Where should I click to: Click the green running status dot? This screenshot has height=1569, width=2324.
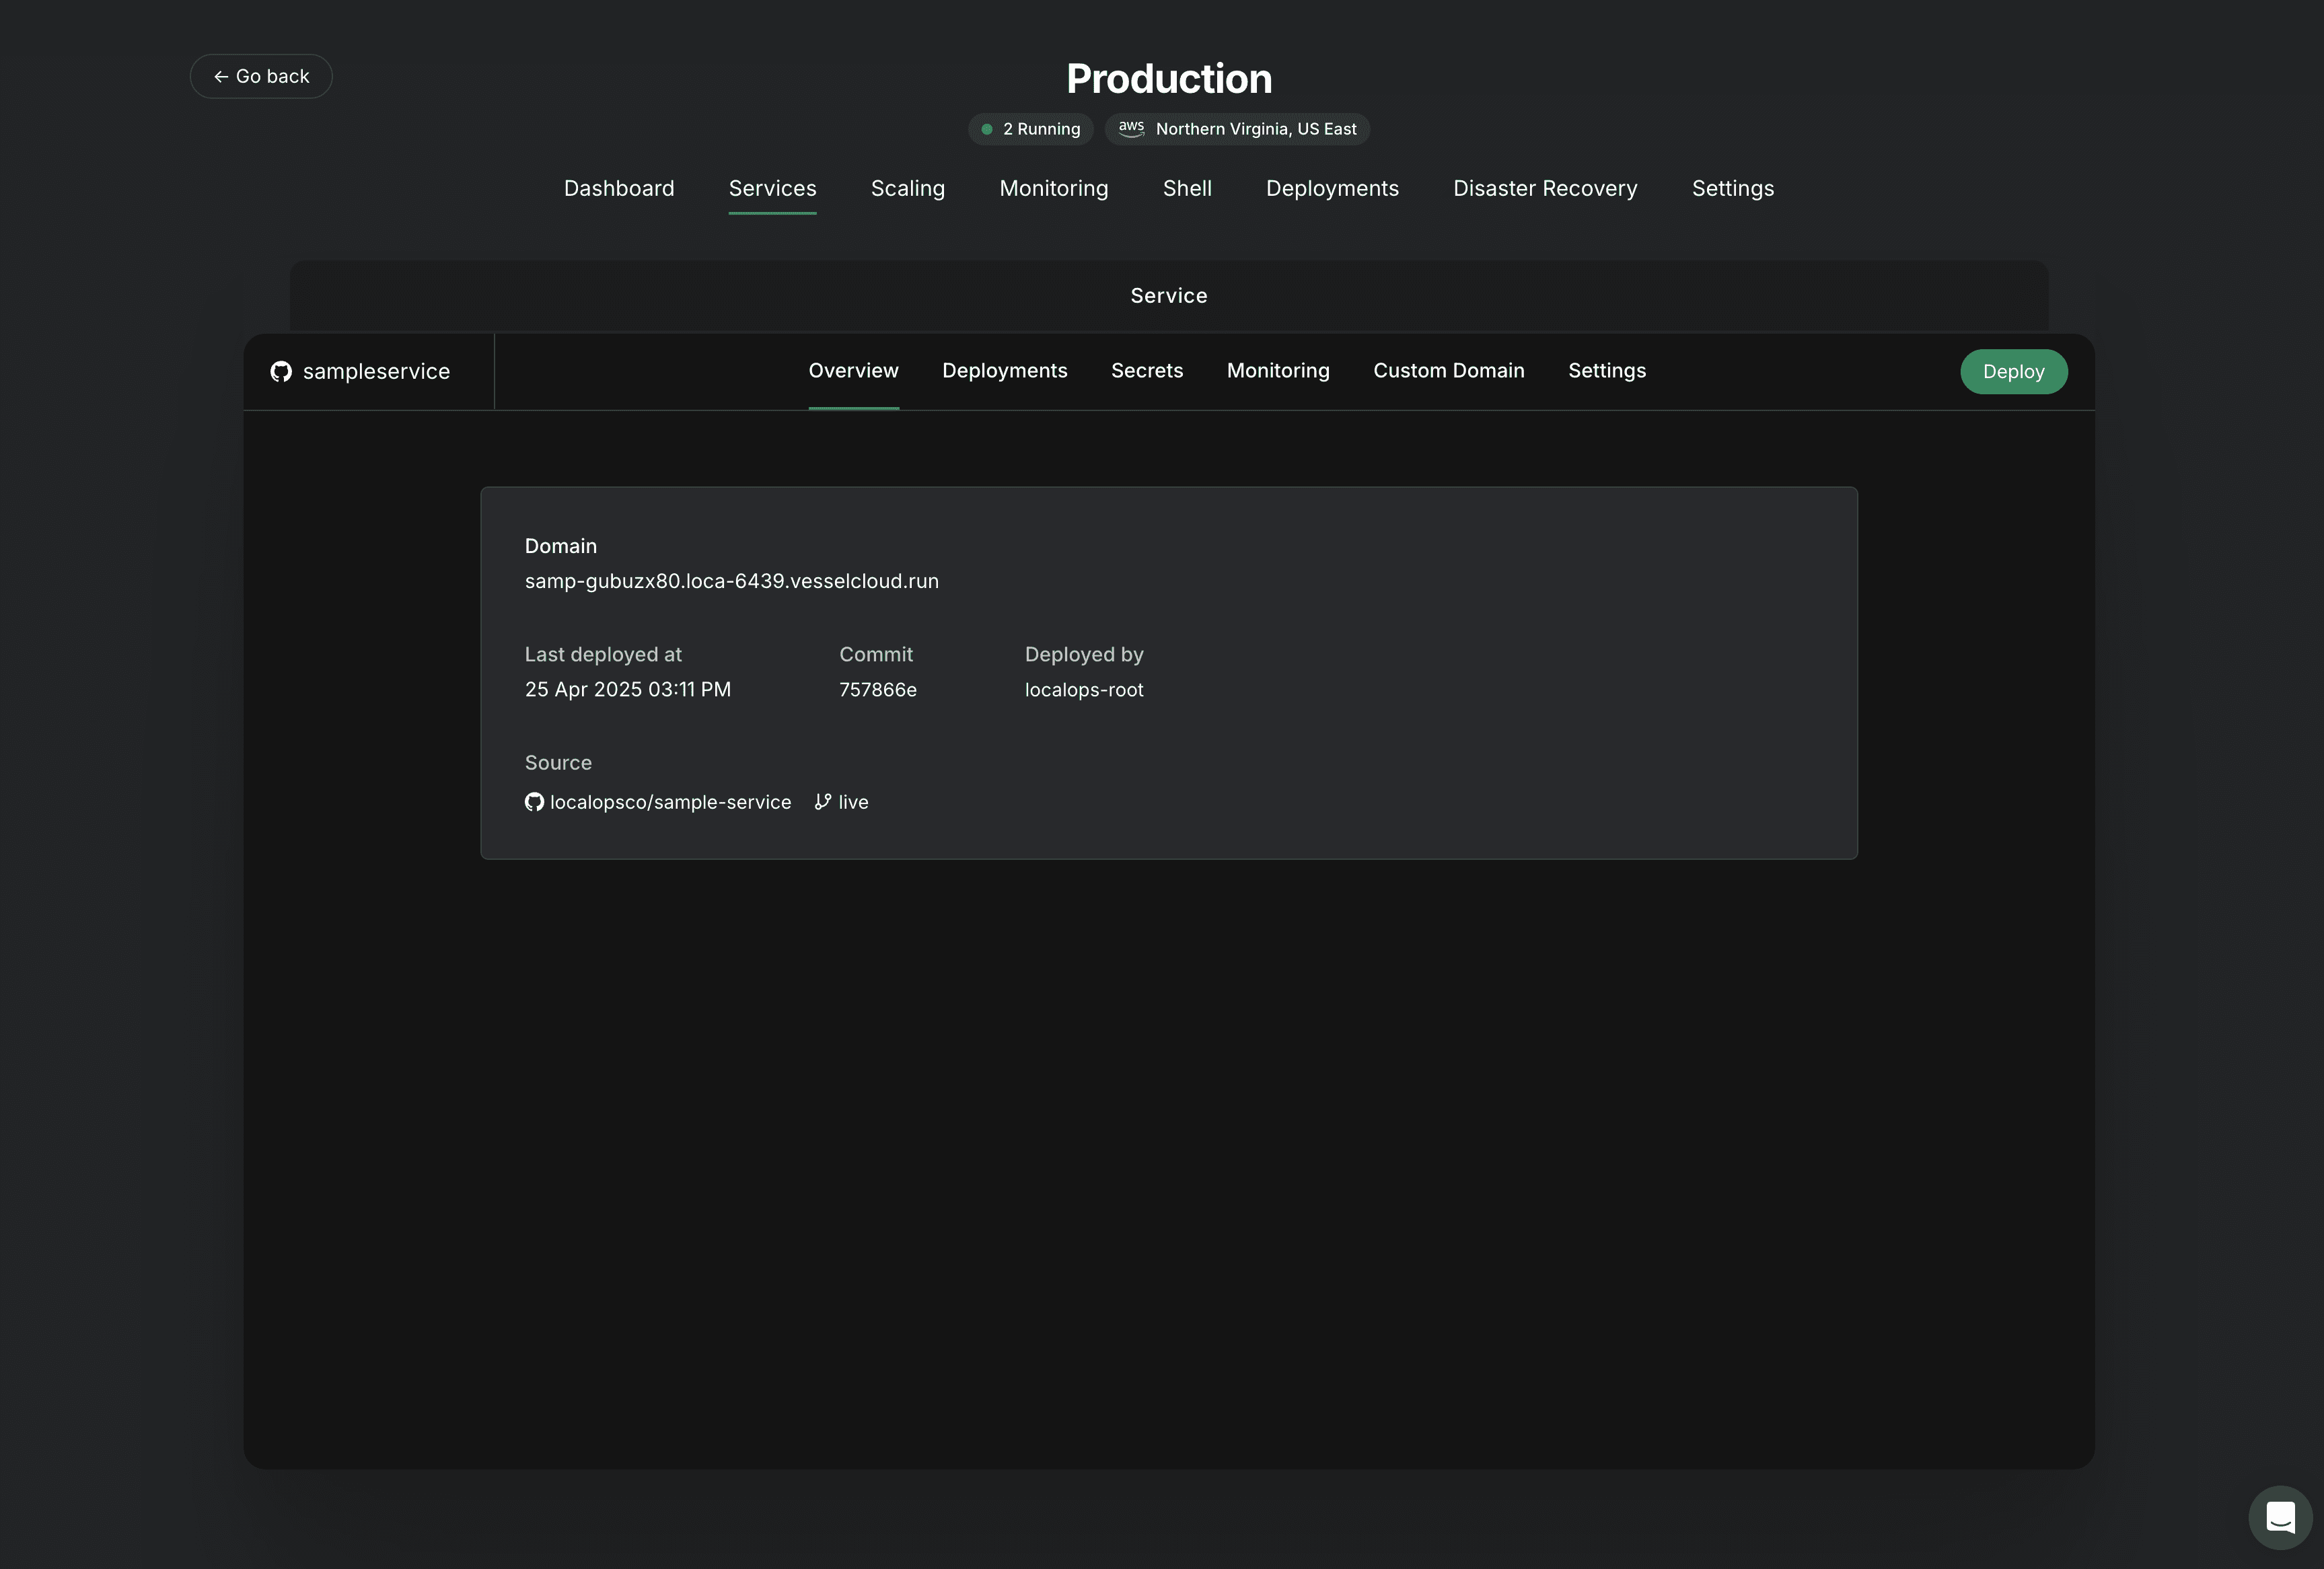point(987,129)
